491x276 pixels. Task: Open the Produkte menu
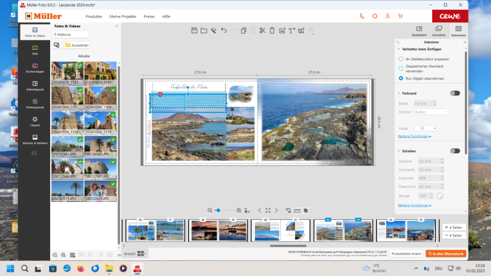pos(94,16)
